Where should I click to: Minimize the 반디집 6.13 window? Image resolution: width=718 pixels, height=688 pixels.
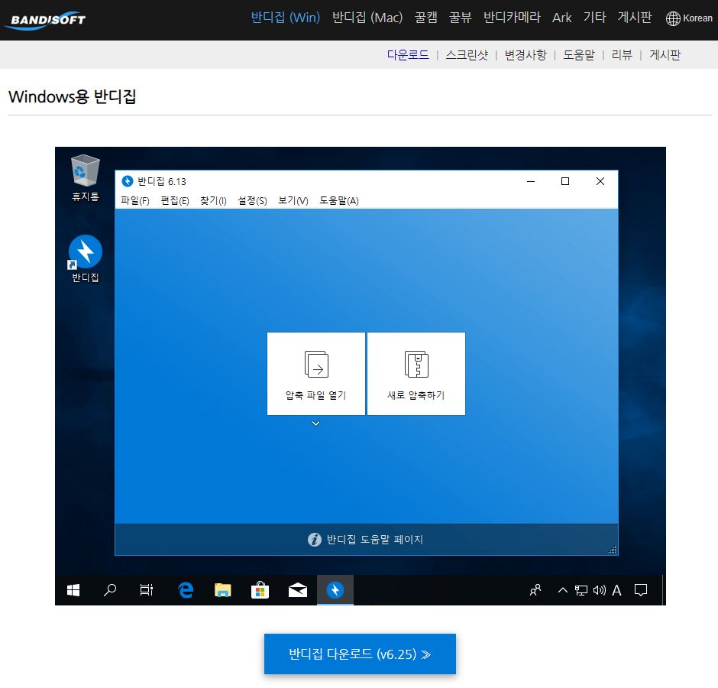531,181
